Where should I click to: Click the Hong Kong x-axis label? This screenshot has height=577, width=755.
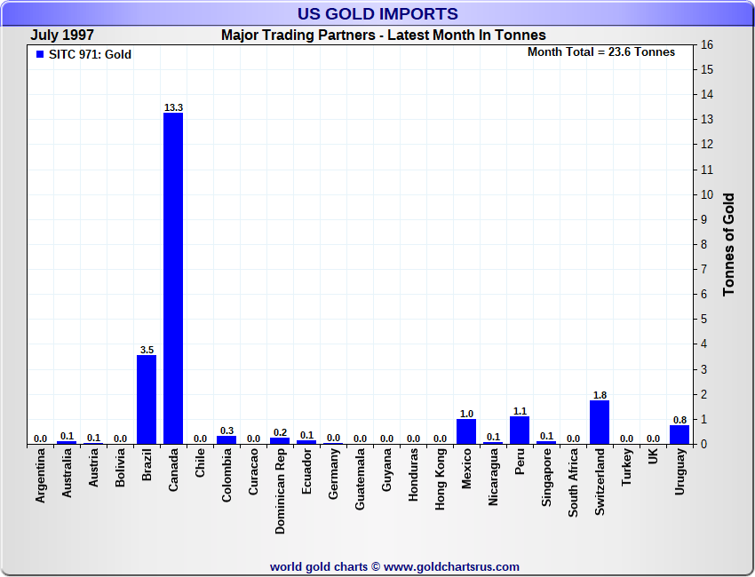click(x=441, y=478)
